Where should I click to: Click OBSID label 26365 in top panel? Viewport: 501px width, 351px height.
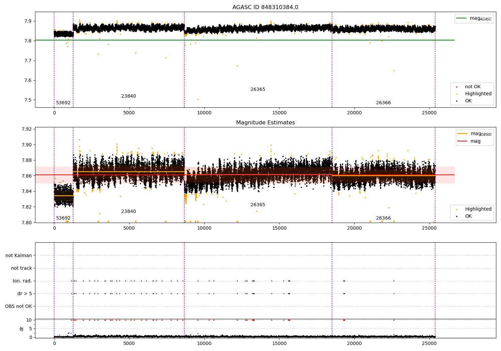coord(258,90)
